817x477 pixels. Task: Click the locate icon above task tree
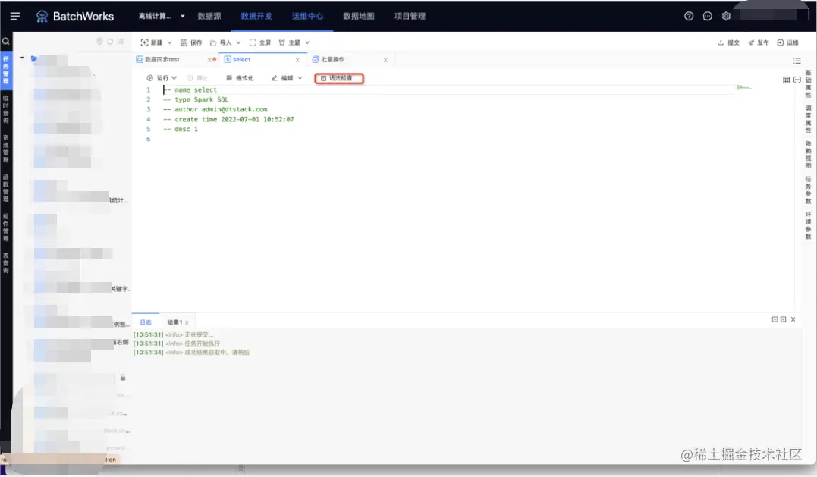(99, 41)
